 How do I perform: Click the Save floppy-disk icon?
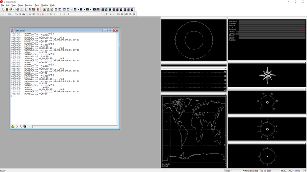pos(7,9)
